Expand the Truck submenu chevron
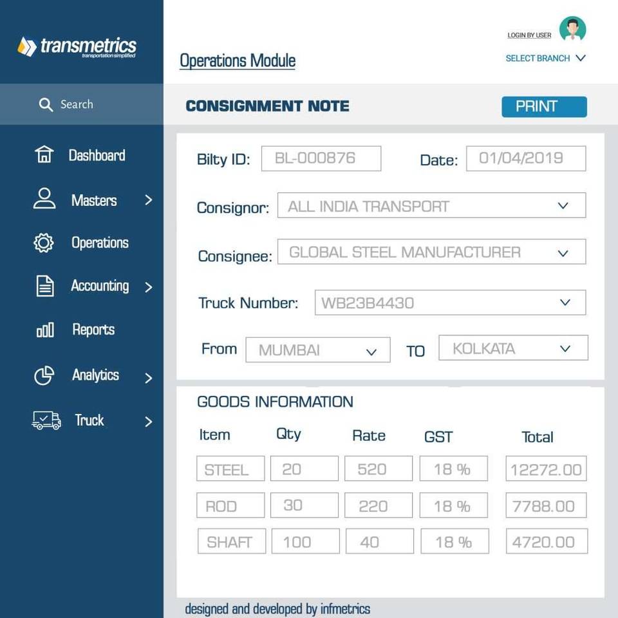618x618 pixels. (148, 422)
